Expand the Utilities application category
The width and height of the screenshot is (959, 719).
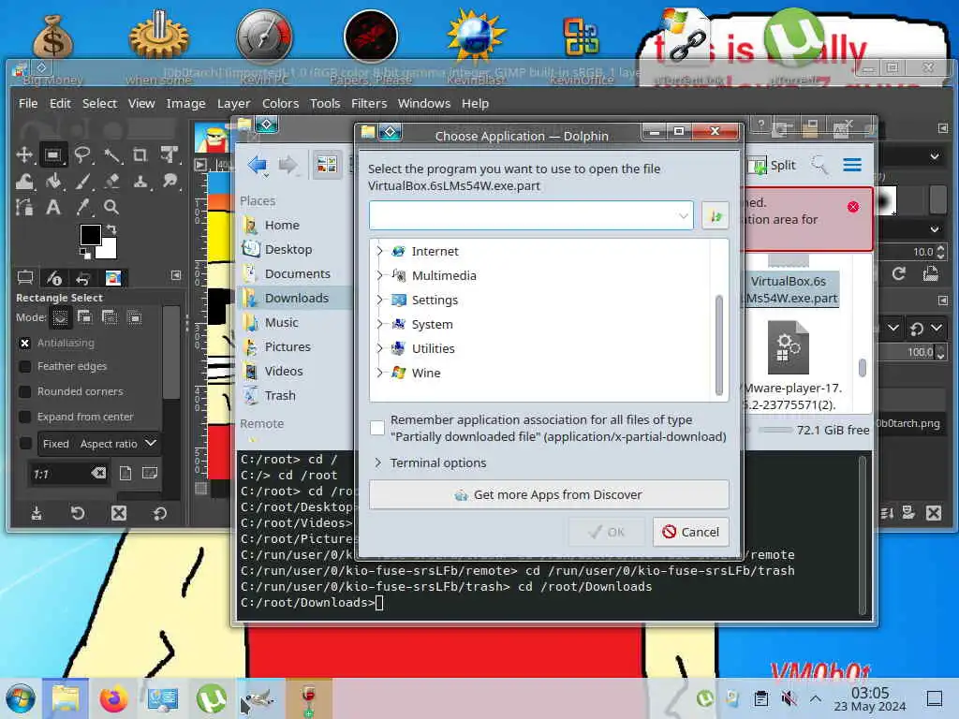(379, 348)
